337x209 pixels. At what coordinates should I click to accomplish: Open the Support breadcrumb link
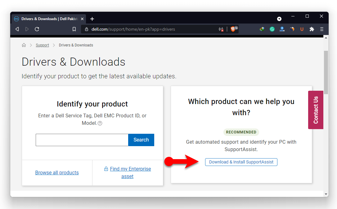(x=42, y=45)
